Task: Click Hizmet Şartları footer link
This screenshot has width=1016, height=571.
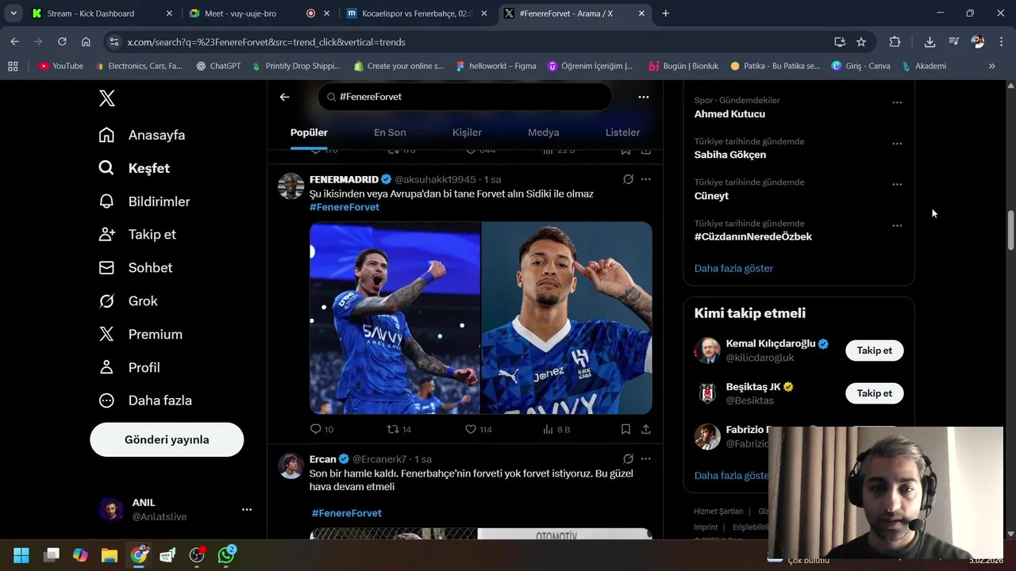Action: pyautogui.click(x=718, y=512)
